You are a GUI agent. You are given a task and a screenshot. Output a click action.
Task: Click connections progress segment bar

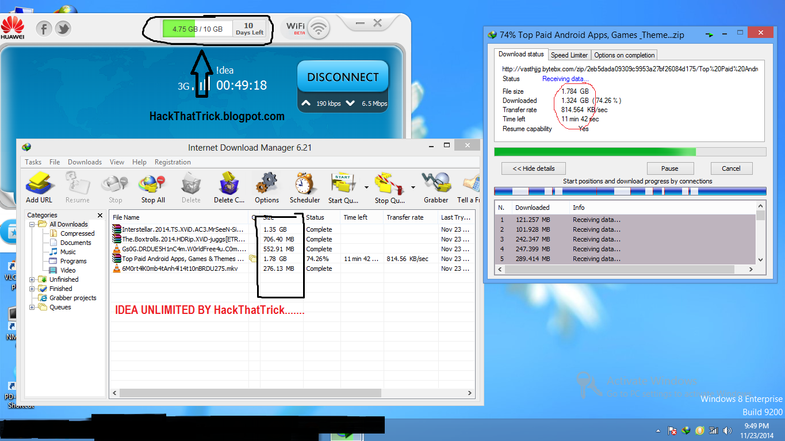(x=630, y=191)
